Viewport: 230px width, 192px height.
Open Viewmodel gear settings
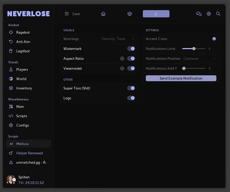tap(122, 68)
